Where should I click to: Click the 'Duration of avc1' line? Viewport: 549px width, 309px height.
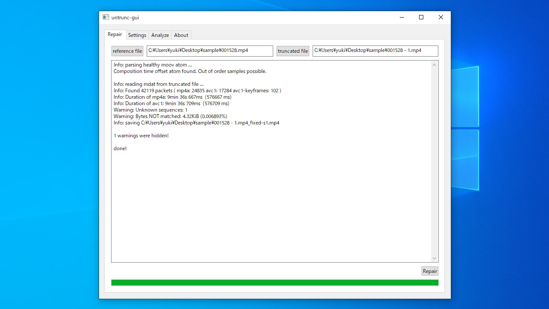[172, 103]
